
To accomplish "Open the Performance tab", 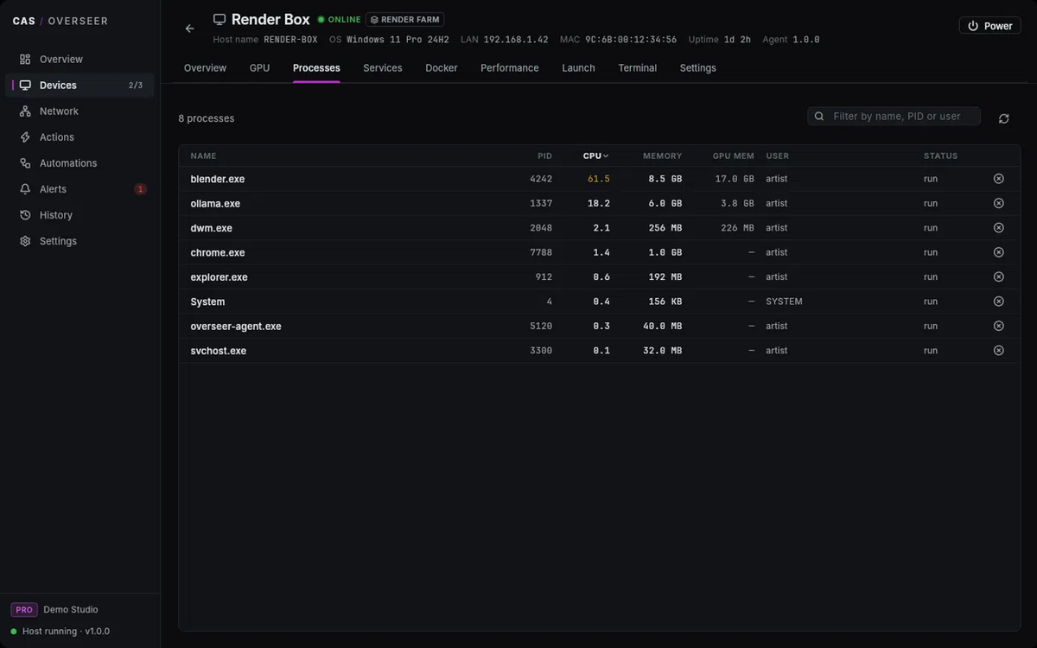I will click(x=510, y=68).
